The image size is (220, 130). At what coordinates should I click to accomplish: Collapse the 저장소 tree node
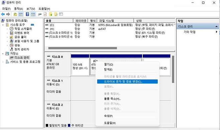coord(3,53)
